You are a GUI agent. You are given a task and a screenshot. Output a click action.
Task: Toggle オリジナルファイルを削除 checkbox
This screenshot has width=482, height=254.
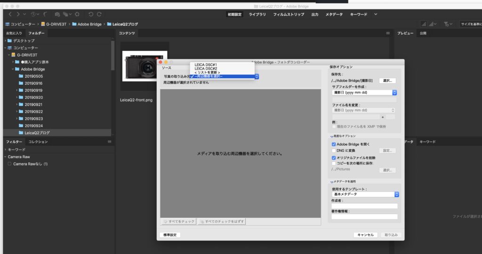(334, 158)
